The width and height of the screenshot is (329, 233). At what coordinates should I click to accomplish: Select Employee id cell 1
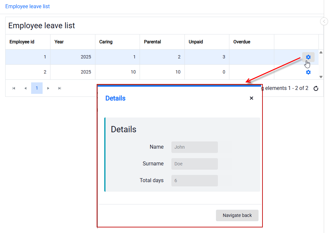28,57
